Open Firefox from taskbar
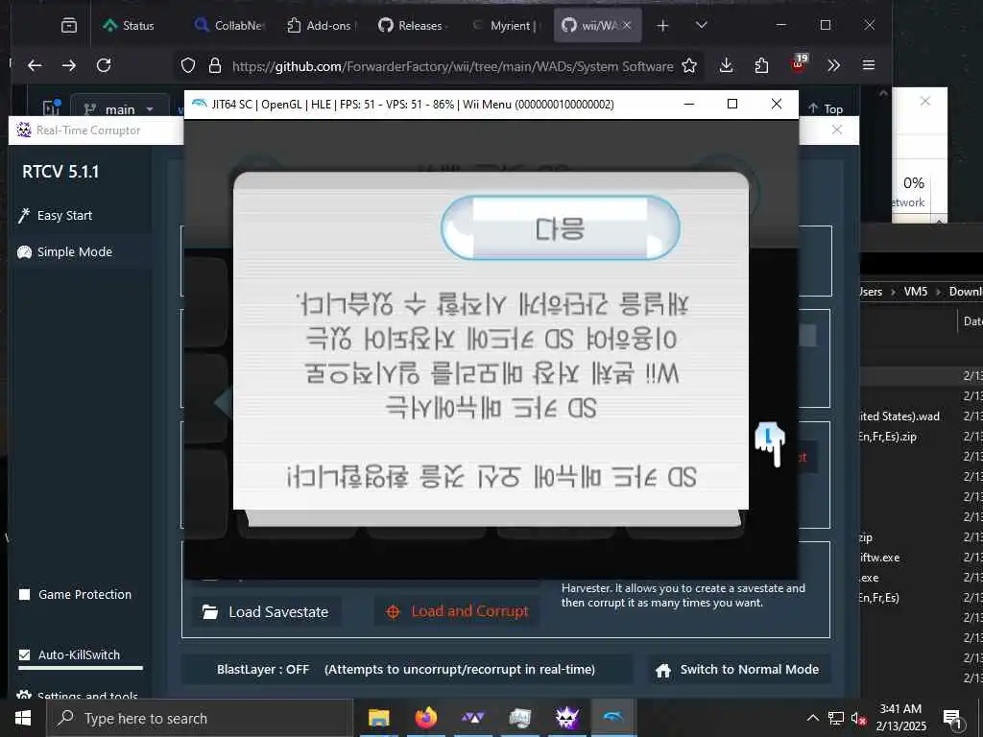The height and width of the screenshot is (737, 983). 425,718
